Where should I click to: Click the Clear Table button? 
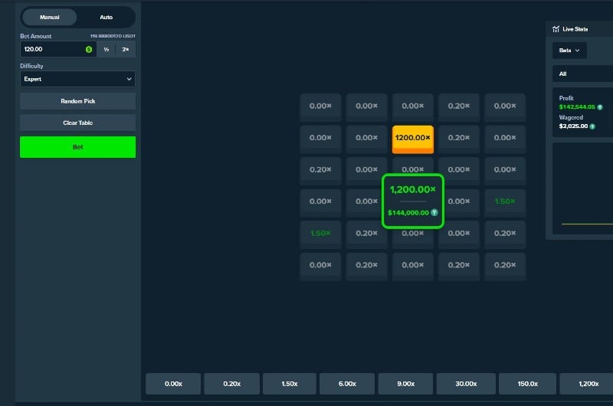pyautogui.click(x=77, y=123)
